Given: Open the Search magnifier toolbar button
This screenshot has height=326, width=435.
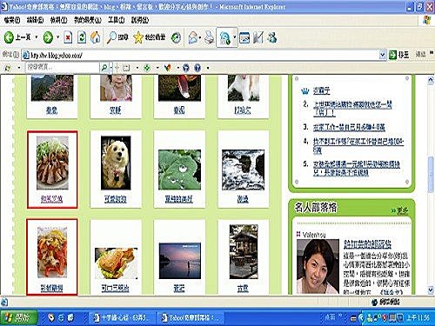Looking at the screenshot, I should [x=117, y=37].
